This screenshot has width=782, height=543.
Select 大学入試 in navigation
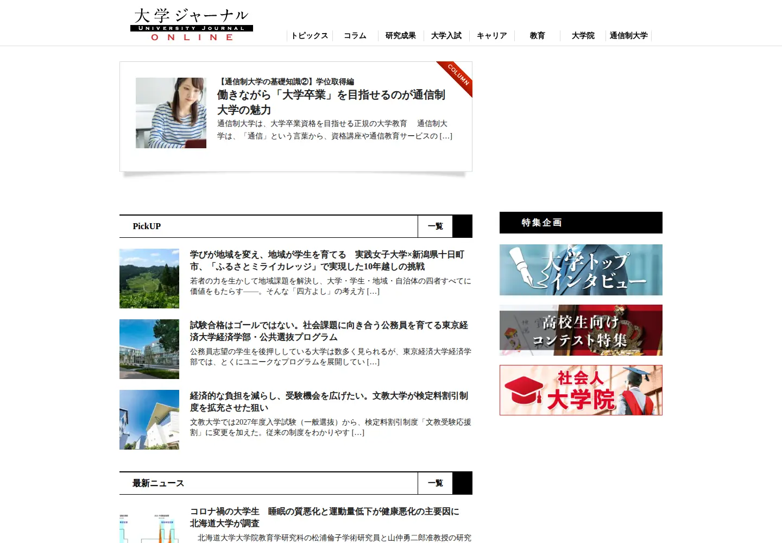[446, 36]
